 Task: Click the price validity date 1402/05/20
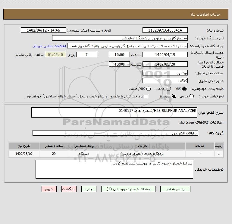pyautogui.click(x=165, y=64)
